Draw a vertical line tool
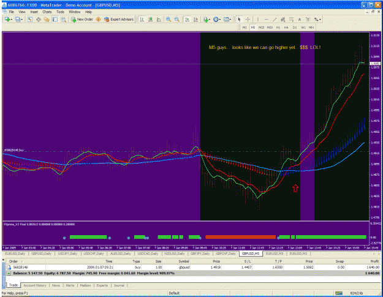 coord(258,19)
